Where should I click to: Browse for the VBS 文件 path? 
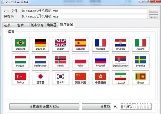(154, 11)
